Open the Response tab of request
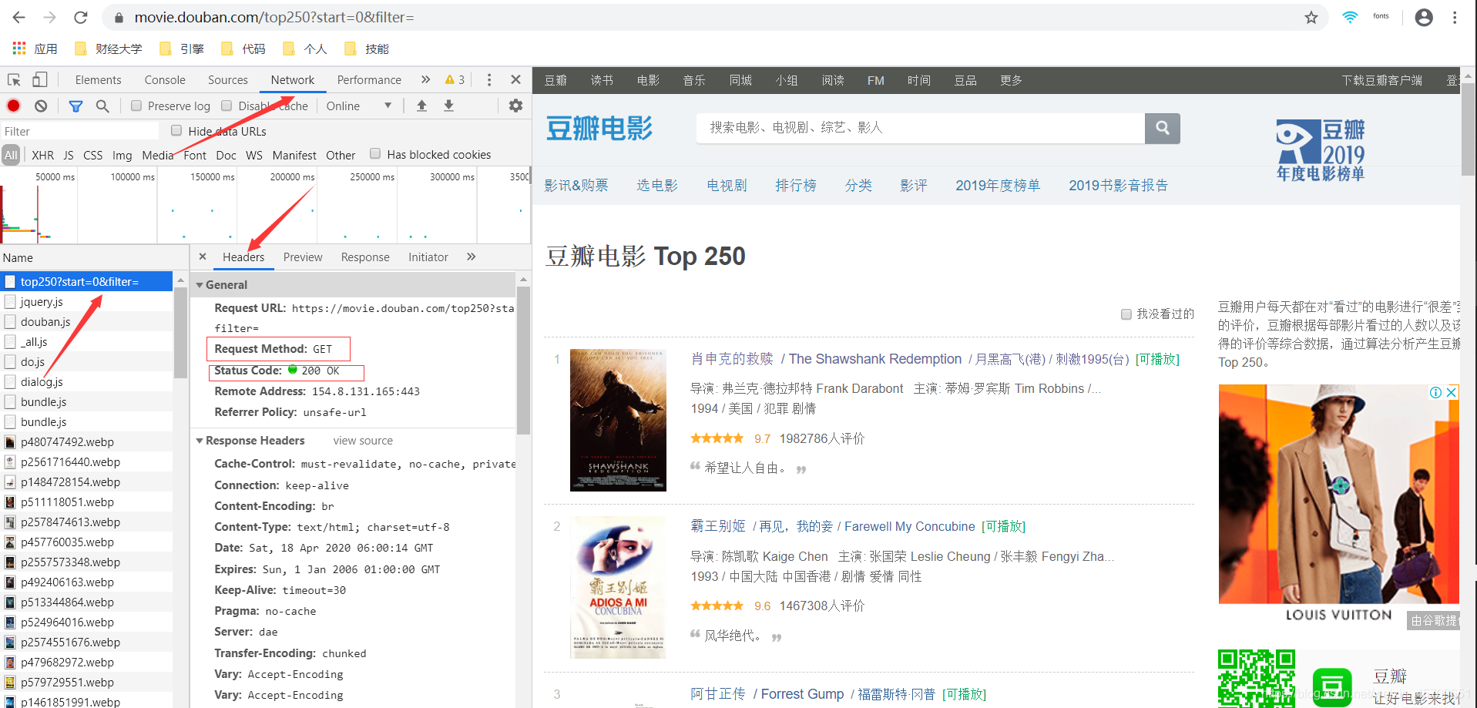 [365, 257]
